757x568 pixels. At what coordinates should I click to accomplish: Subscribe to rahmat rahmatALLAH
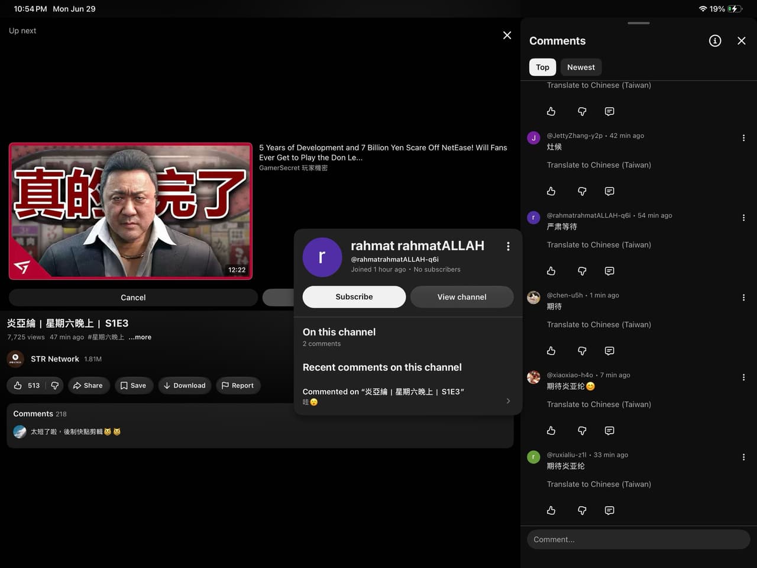tap(354, 297)
